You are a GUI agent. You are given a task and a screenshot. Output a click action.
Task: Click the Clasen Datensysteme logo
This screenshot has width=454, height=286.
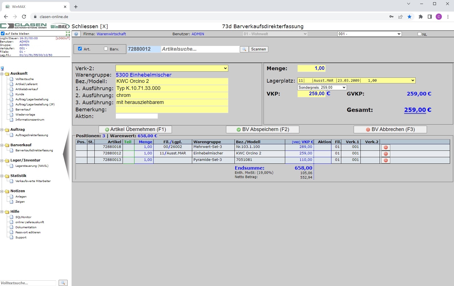click(x=24, y=26)
